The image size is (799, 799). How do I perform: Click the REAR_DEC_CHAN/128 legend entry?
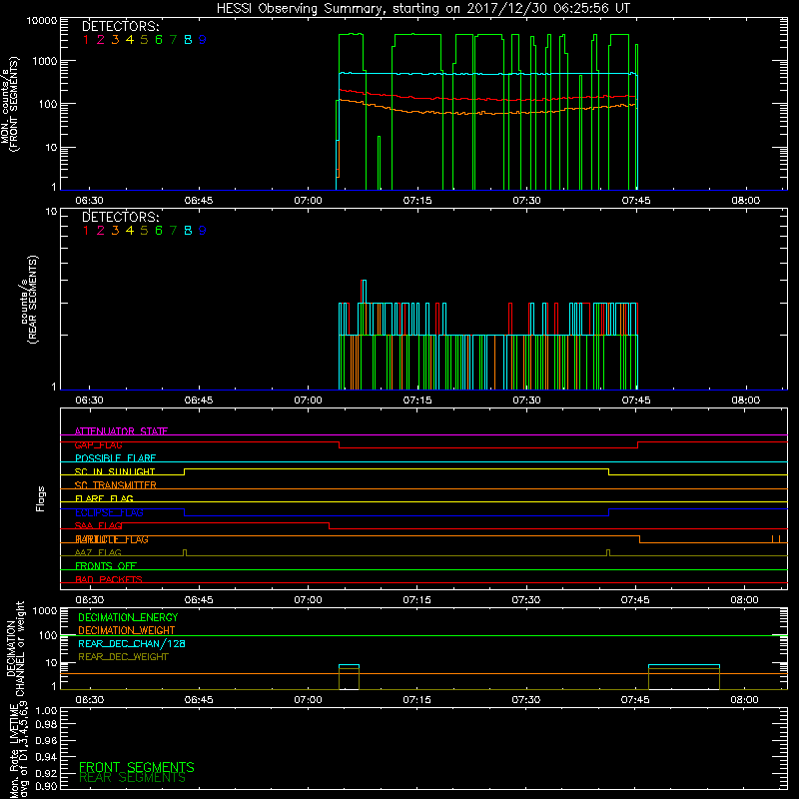point(132,643)
